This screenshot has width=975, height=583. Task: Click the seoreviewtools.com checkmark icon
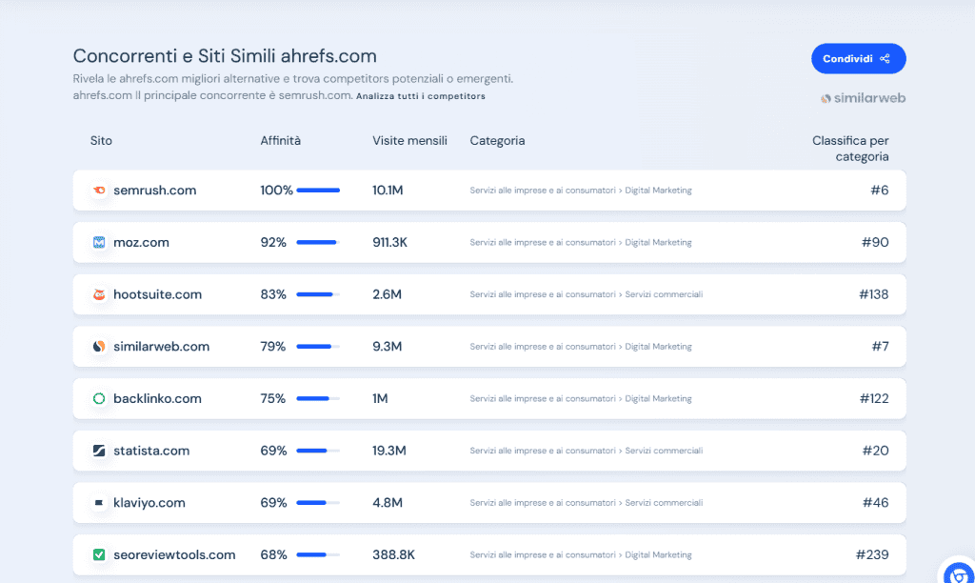pyautogui.click(x=99, y=555)
